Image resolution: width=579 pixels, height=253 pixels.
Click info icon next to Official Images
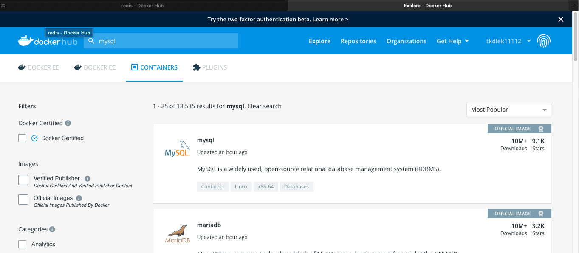pos(79,198)
